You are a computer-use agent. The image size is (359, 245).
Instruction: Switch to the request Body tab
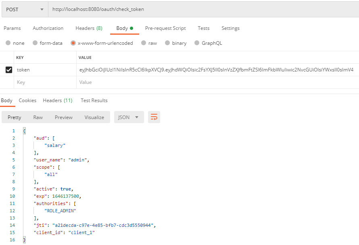click(125, 28)
